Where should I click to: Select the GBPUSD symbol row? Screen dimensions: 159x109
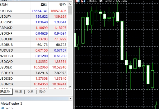pos(34,28)
